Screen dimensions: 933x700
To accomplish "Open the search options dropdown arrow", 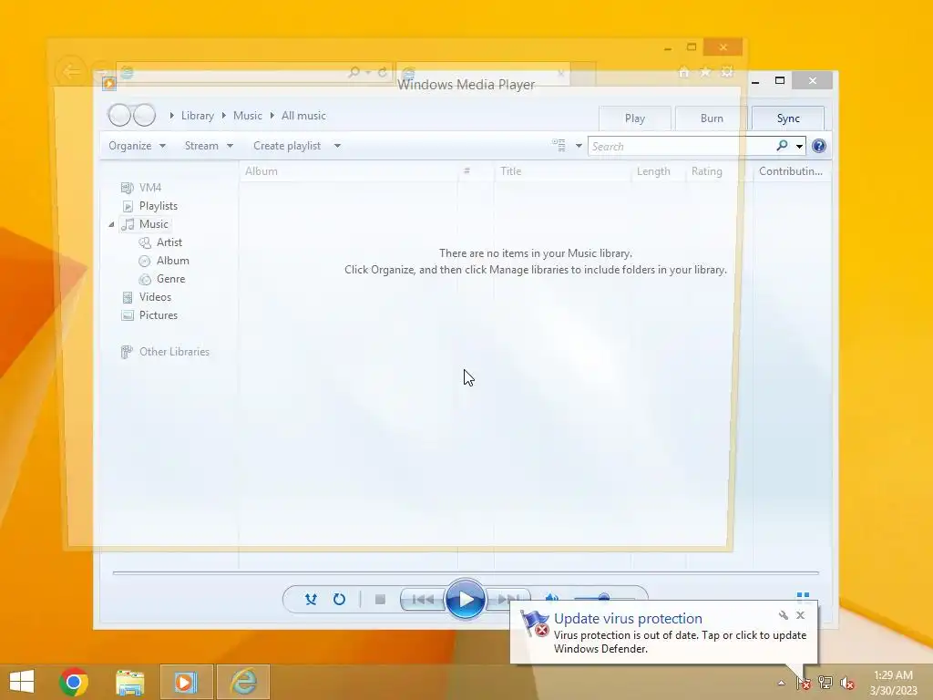I will pyautogui.click(x=799, y=147).
